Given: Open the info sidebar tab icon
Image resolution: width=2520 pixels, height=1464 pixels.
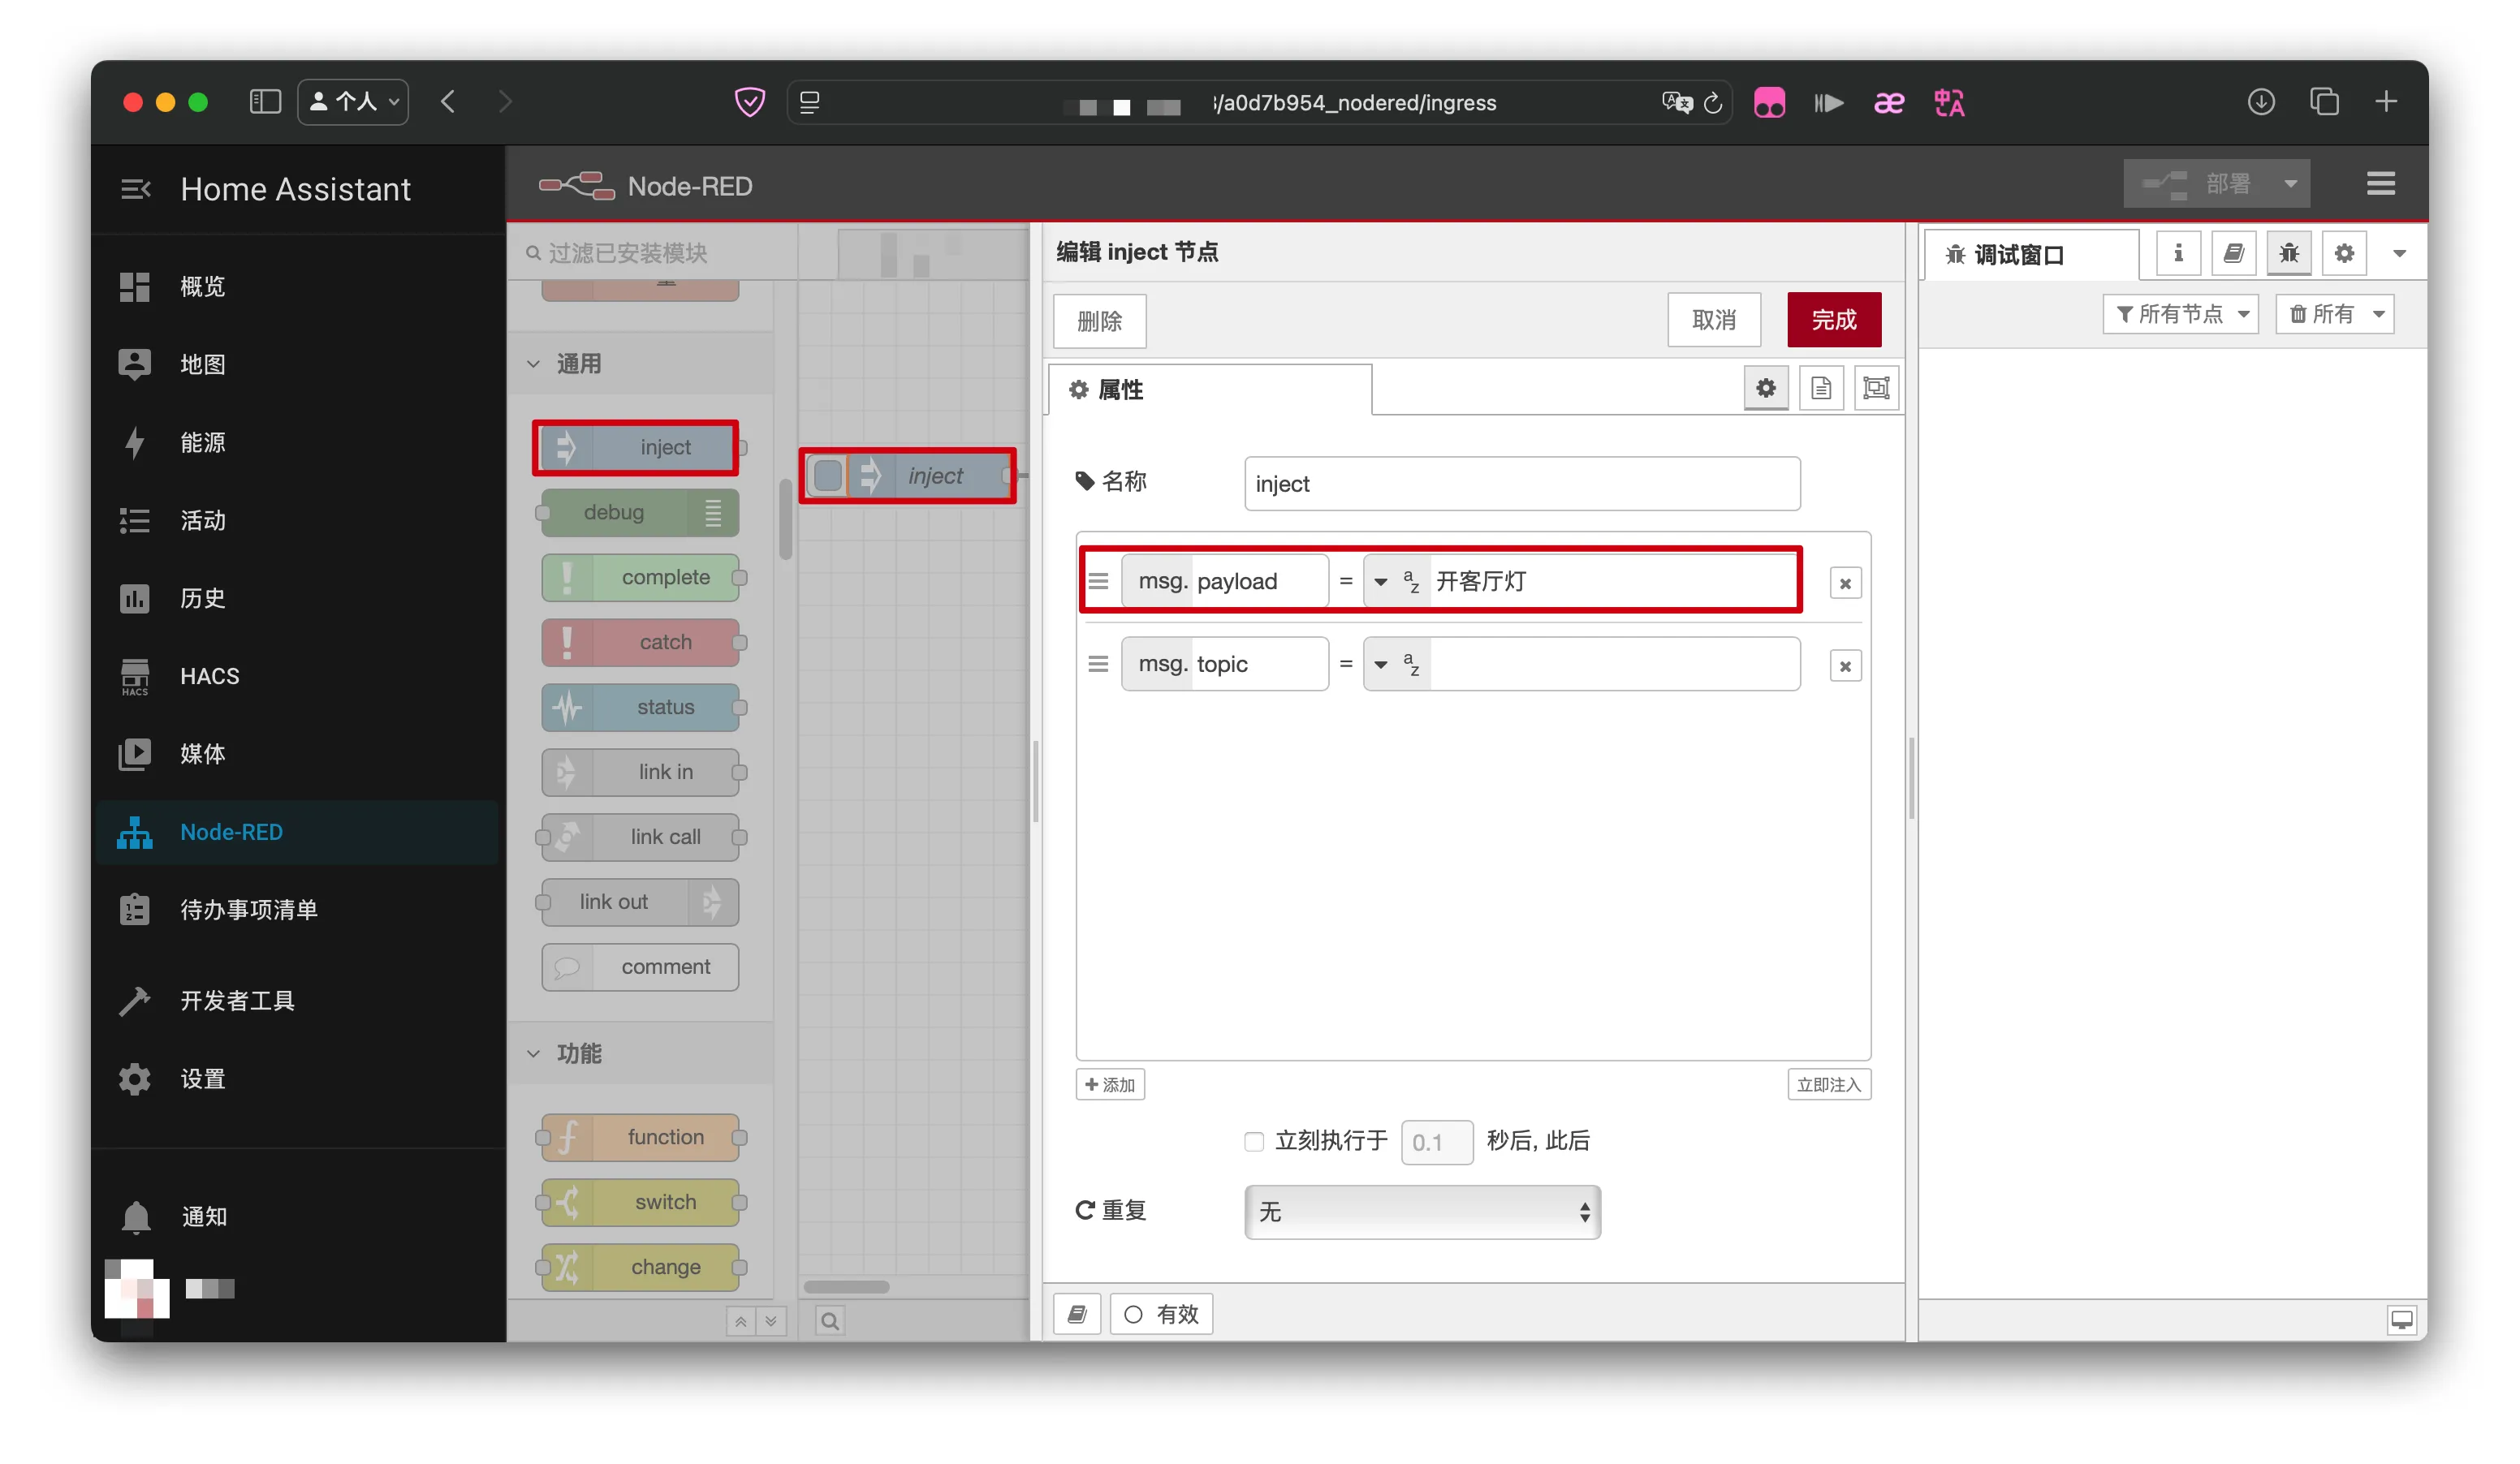Looking at the screenshot, I should click(x=2177, y=254).
